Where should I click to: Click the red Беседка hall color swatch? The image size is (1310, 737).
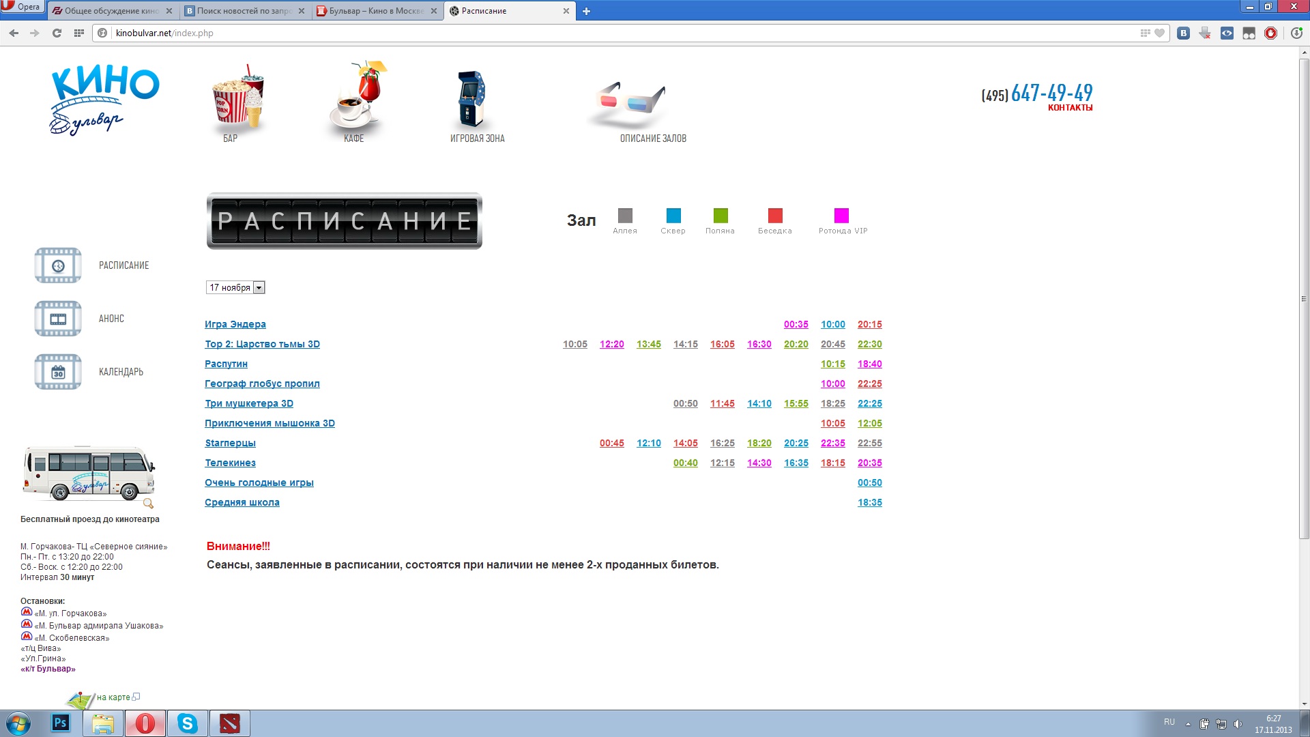click(x=775, y=216)
